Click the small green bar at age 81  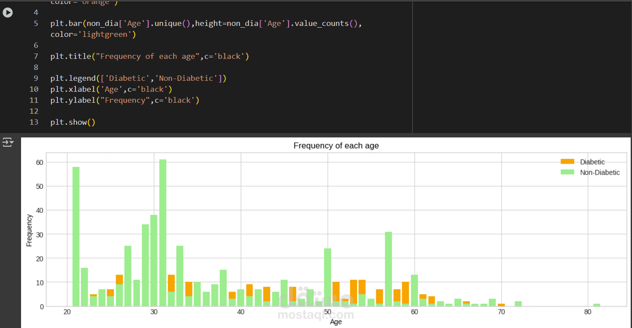click(x=596, y=305)
